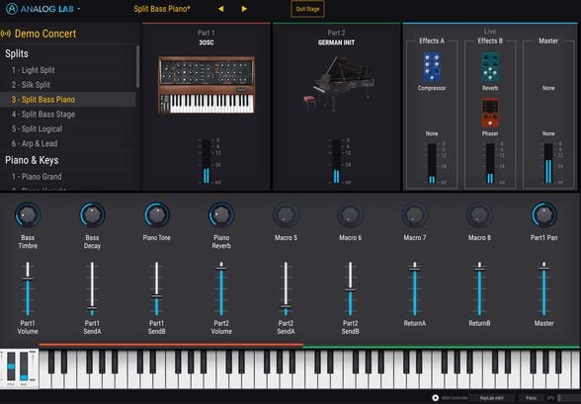Click the concert list scrollbar
This screenshot has height=404, width=581.
point(138,66)
